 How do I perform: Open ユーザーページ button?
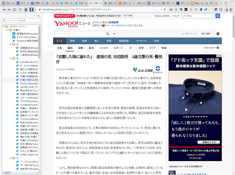[189, 34]
